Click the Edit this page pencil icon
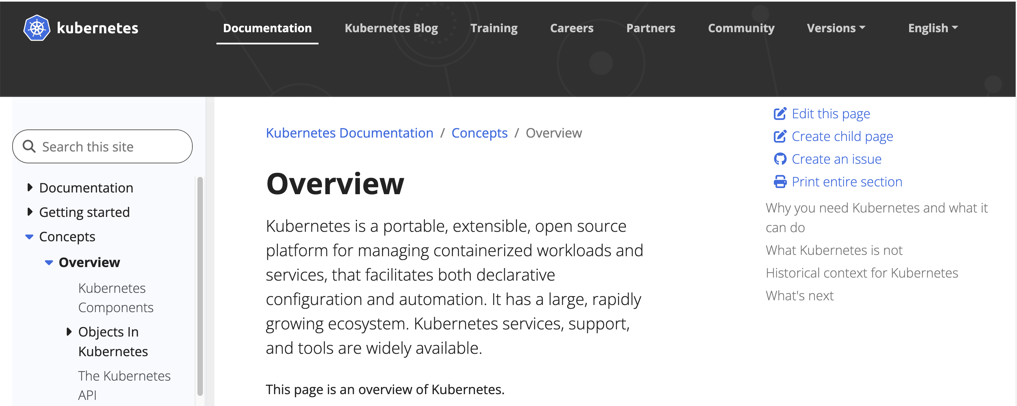 point(780,114)
